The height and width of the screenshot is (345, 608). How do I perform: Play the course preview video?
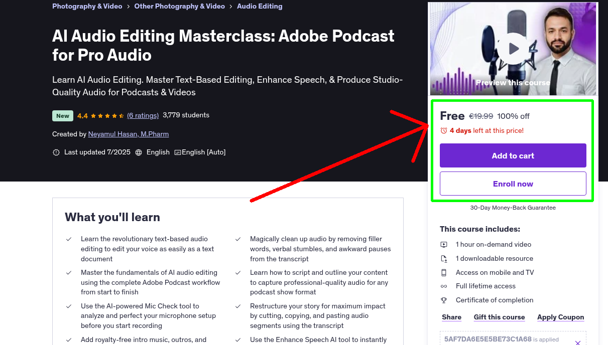coord(513,49)
